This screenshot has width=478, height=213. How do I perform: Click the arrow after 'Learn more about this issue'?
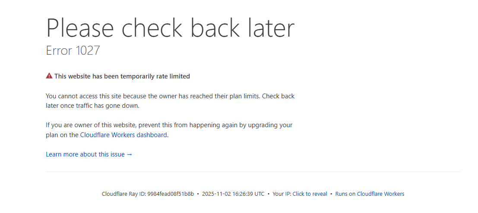tap(130, 154)
